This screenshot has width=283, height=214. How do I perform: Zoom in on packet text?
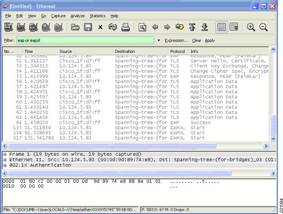pos(251,27)
